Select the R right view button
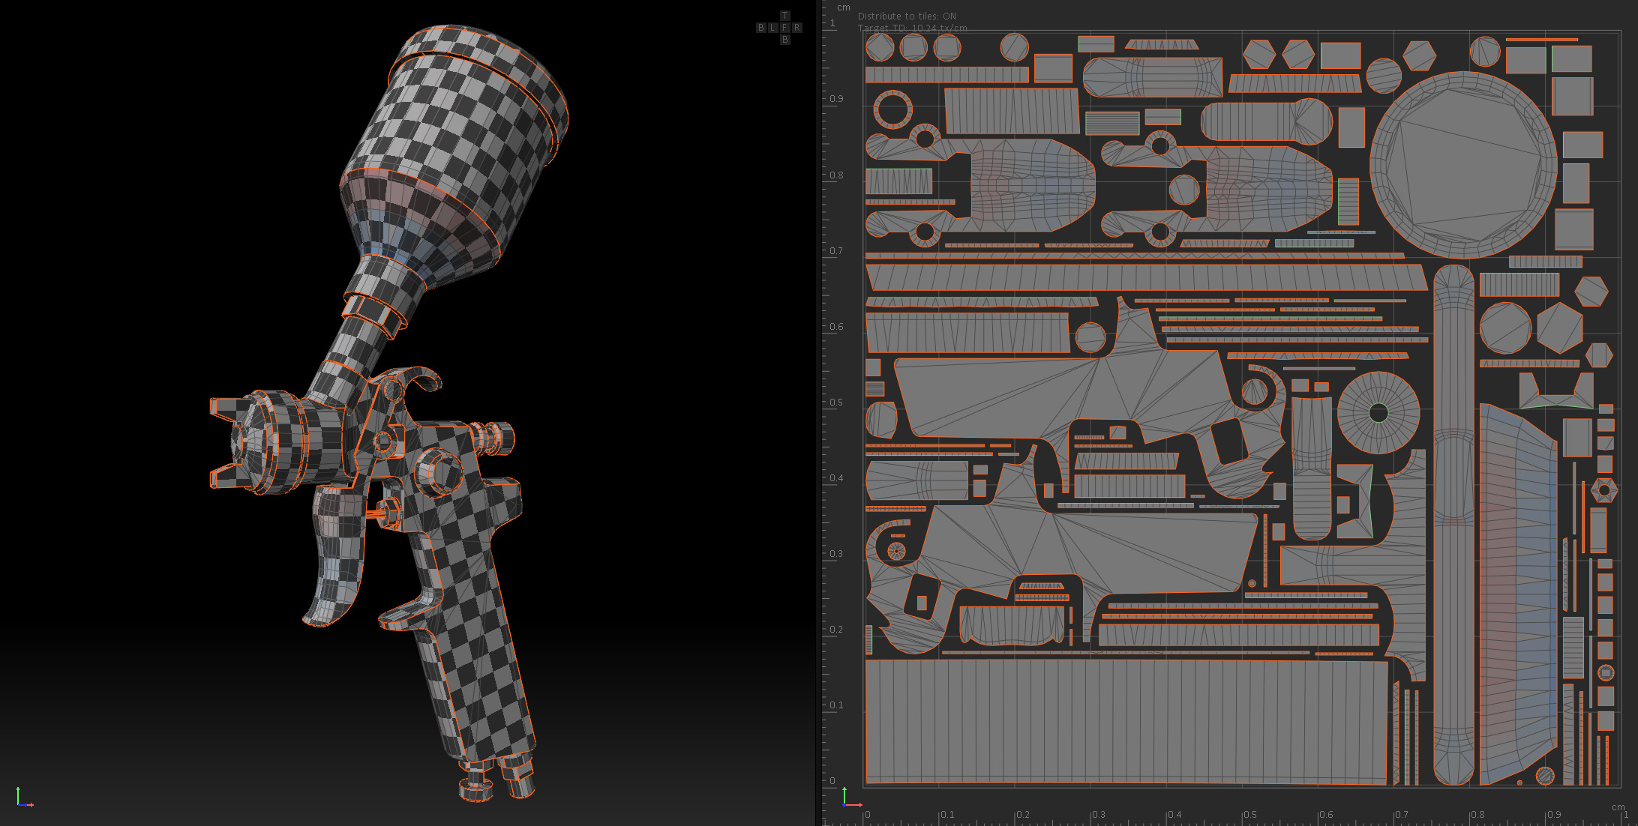 796,28
